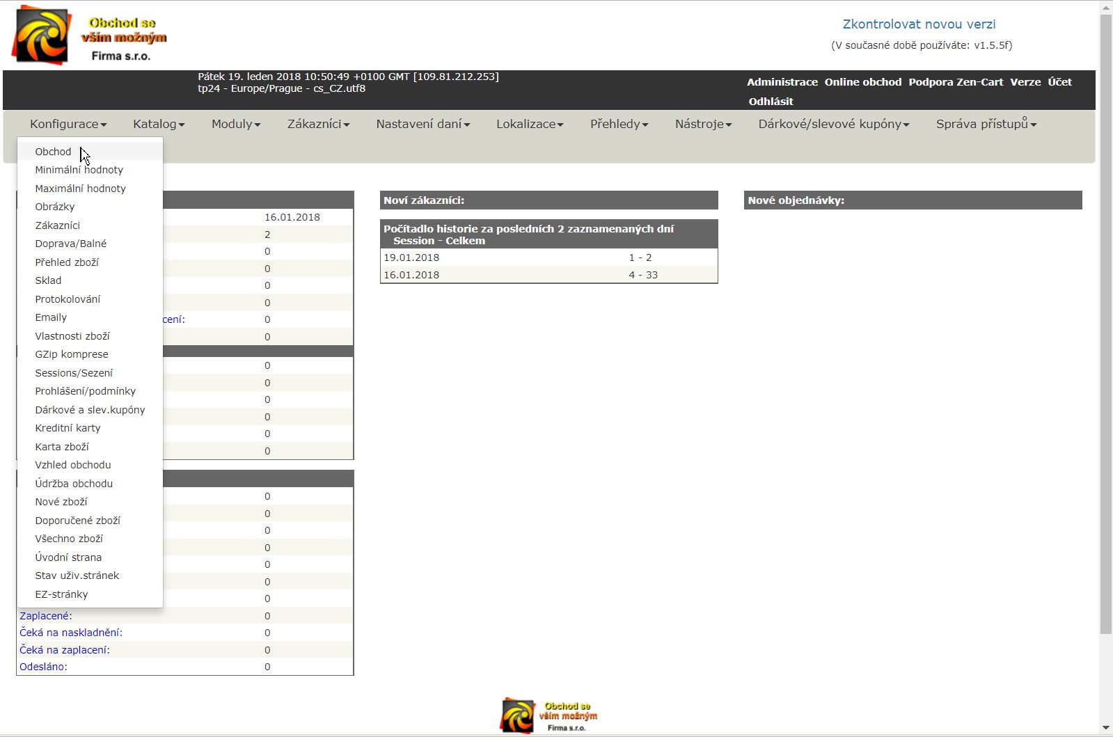This screenshot has height=737, width=1113.
Task: Click the footer shop logo image
Action: point(548,715)
